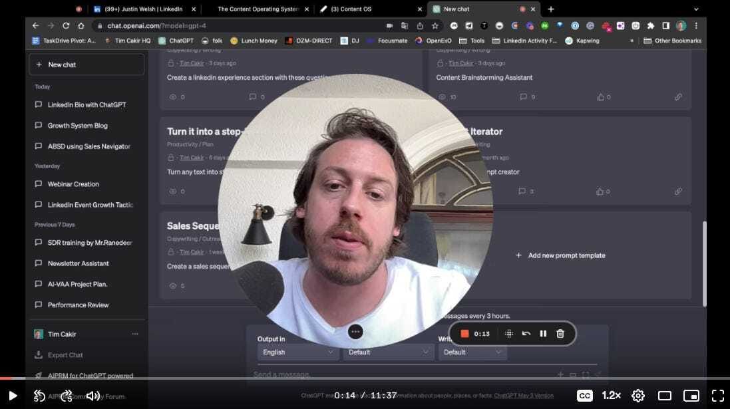The height and width of the screenshot is (409, 730).
Task: Stop the screen recording
Action: coord(464,334)
